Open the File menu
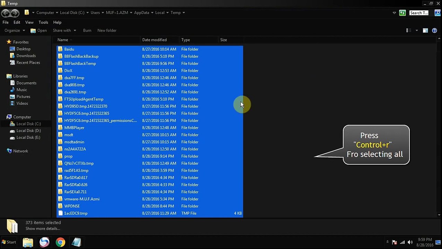442x249 pixels. (6, 22)
